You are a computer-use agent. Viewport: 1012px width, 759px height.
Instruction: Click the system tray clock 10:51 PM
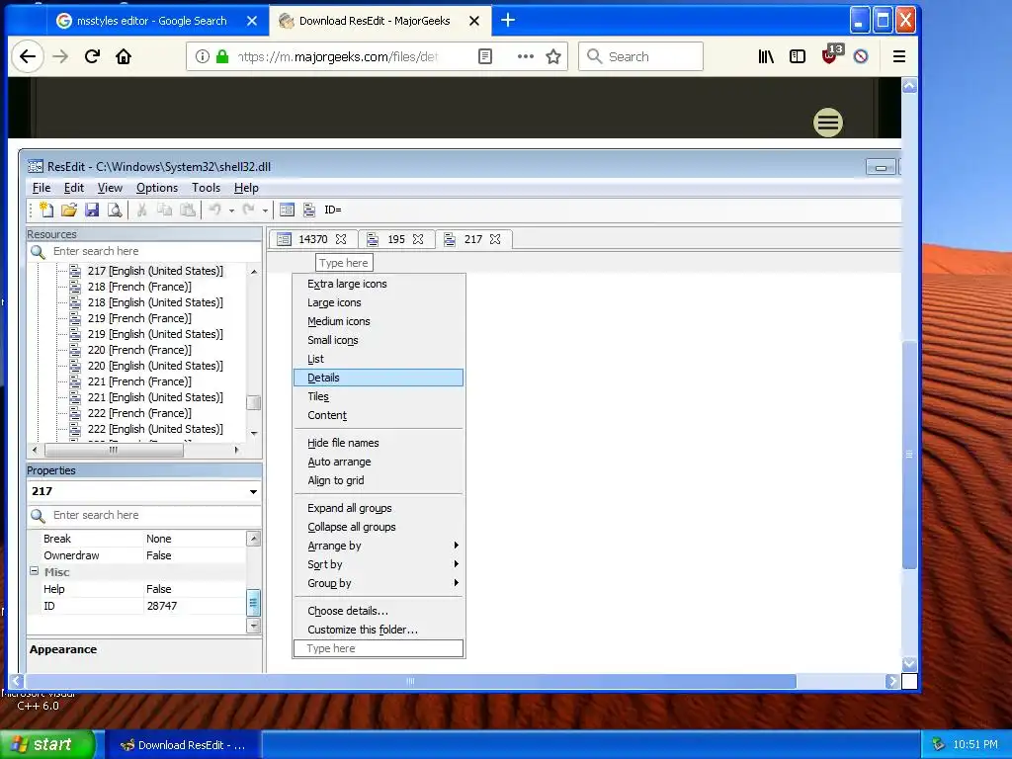(975, 744)
